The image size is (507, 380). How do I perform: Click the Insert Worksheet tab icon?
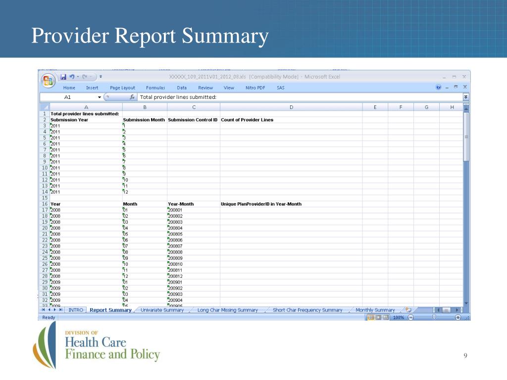tap(408, 310)
